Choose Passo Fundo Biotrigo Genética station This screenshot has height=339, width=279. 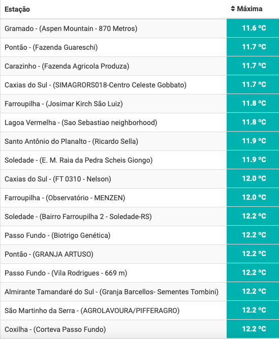140,235
